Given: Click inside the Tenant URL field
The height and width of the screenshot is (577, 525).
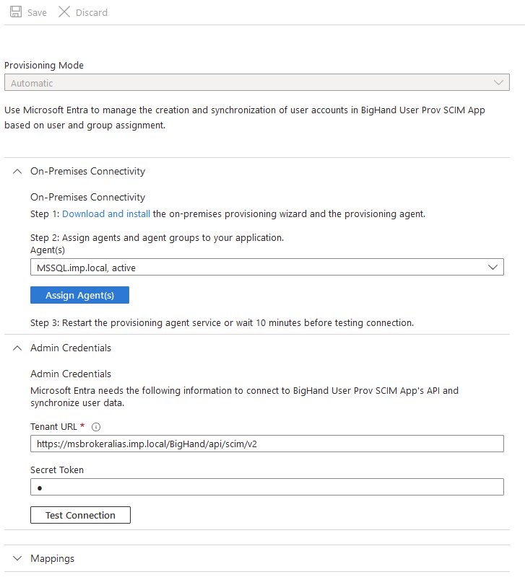Looking at the screenshot, I should 267,443.
